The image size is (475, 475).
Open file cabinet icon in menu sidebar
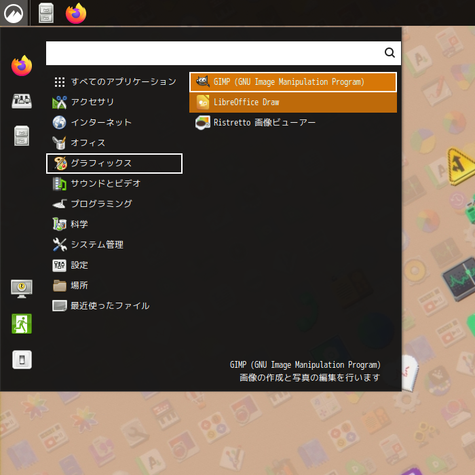(22, 136)
